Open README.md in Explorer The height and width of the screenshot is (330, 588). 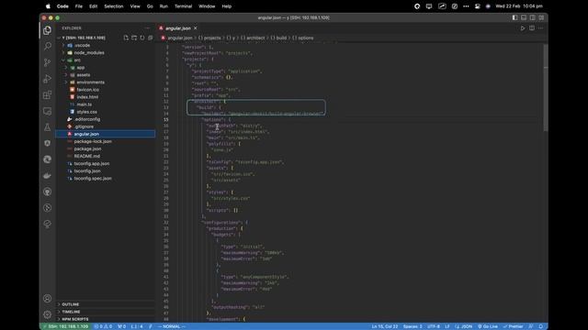(x=106, y=156)
